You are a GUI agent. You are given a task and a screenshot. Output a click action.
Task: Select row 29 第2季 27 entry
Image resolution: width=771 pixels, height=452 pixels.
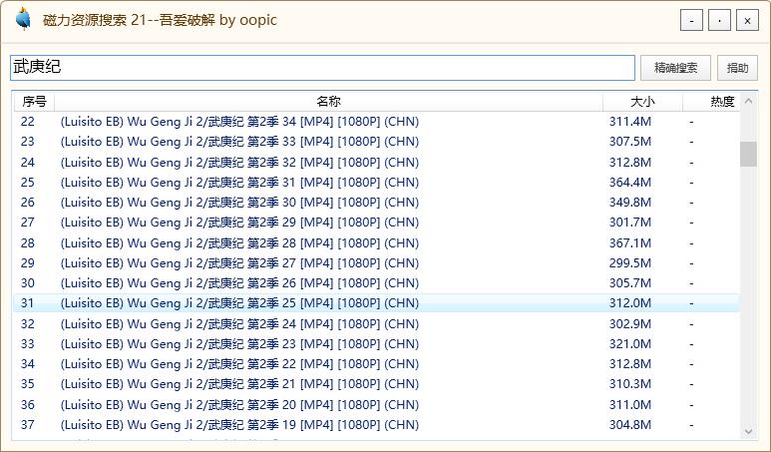point(376,263)
